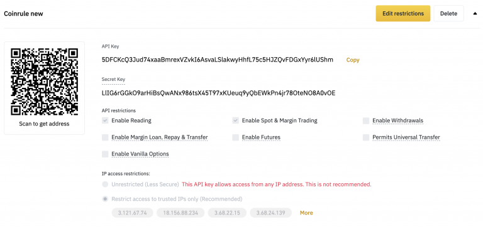Click the 3.68.24.139 IP chip
The image size is (483, 229).
click(271, 213)
